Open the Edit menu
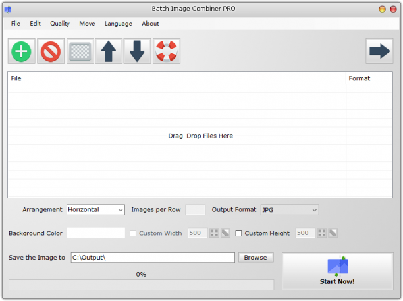Screen dimensions: 403x301 [35, 24]
